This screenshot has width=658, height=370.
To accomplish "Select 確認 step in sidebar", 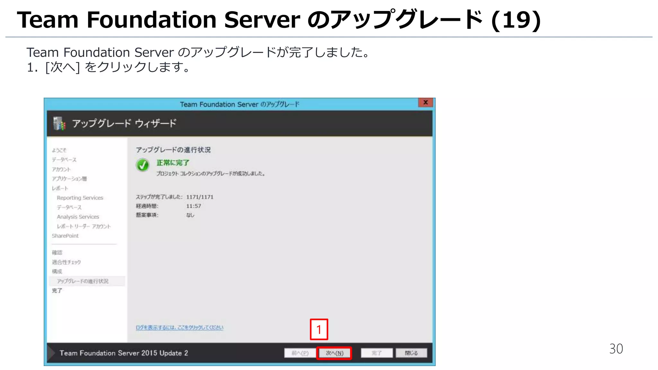I will (57, 252).
